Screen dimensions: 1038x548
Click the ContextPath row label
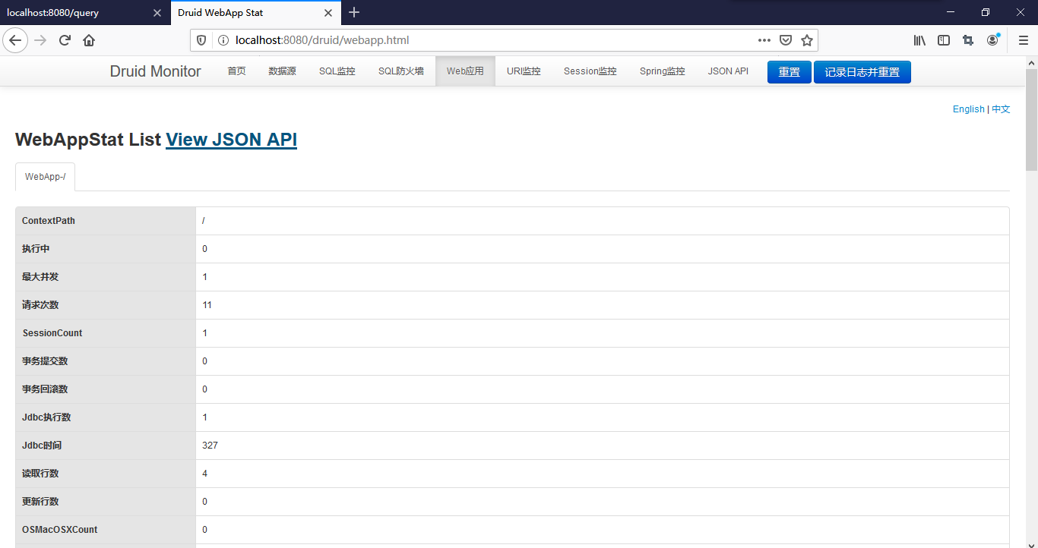coord(49,221)
